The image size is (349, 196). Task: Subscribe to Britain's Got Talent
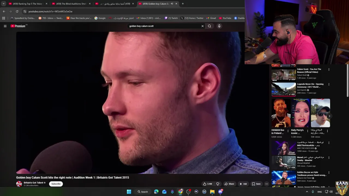point(56,184)
